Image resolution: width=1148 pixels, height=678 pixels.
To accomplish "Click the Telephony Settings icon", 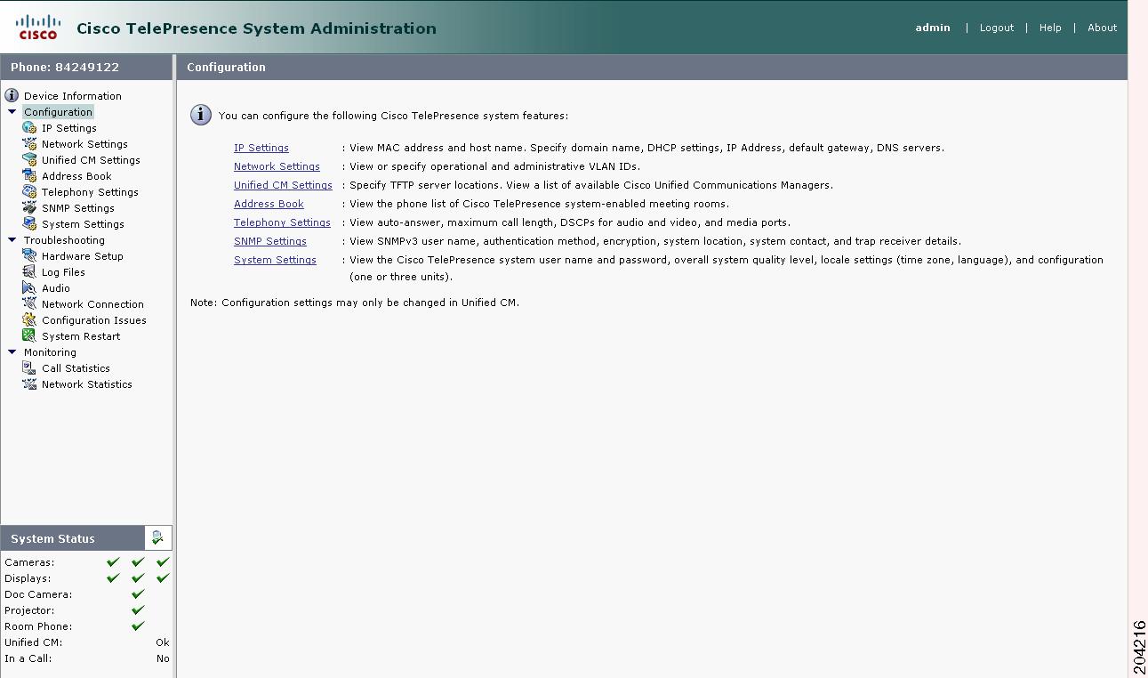I will point(29,191).
